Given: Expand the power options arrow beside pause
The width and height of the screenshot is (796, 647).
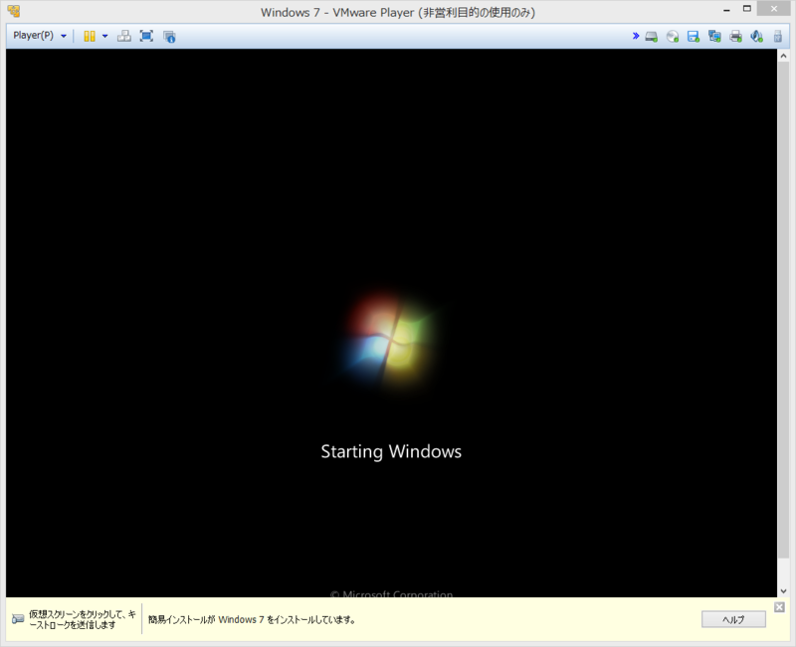Looking at the screenshot, I should pos(105,36).
